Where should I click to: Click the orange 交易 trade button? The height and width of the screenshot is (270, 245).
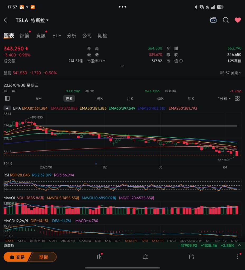[17, 257]
